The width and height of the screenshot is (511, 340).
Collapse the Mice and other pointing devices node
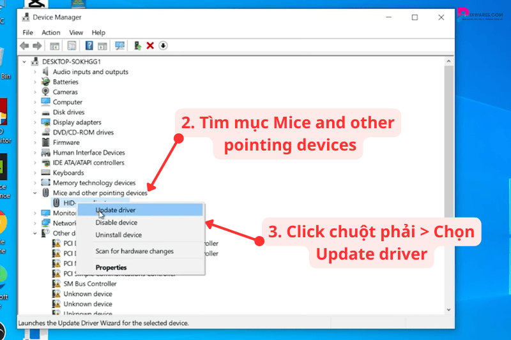(x=35, y=193)
